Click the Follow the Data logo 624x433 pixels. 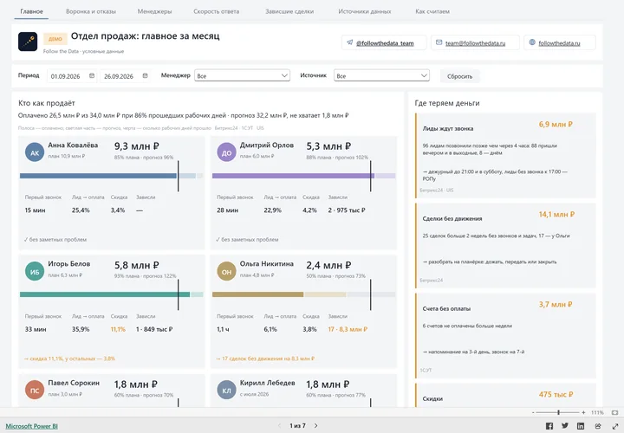(x=28, y=42)
